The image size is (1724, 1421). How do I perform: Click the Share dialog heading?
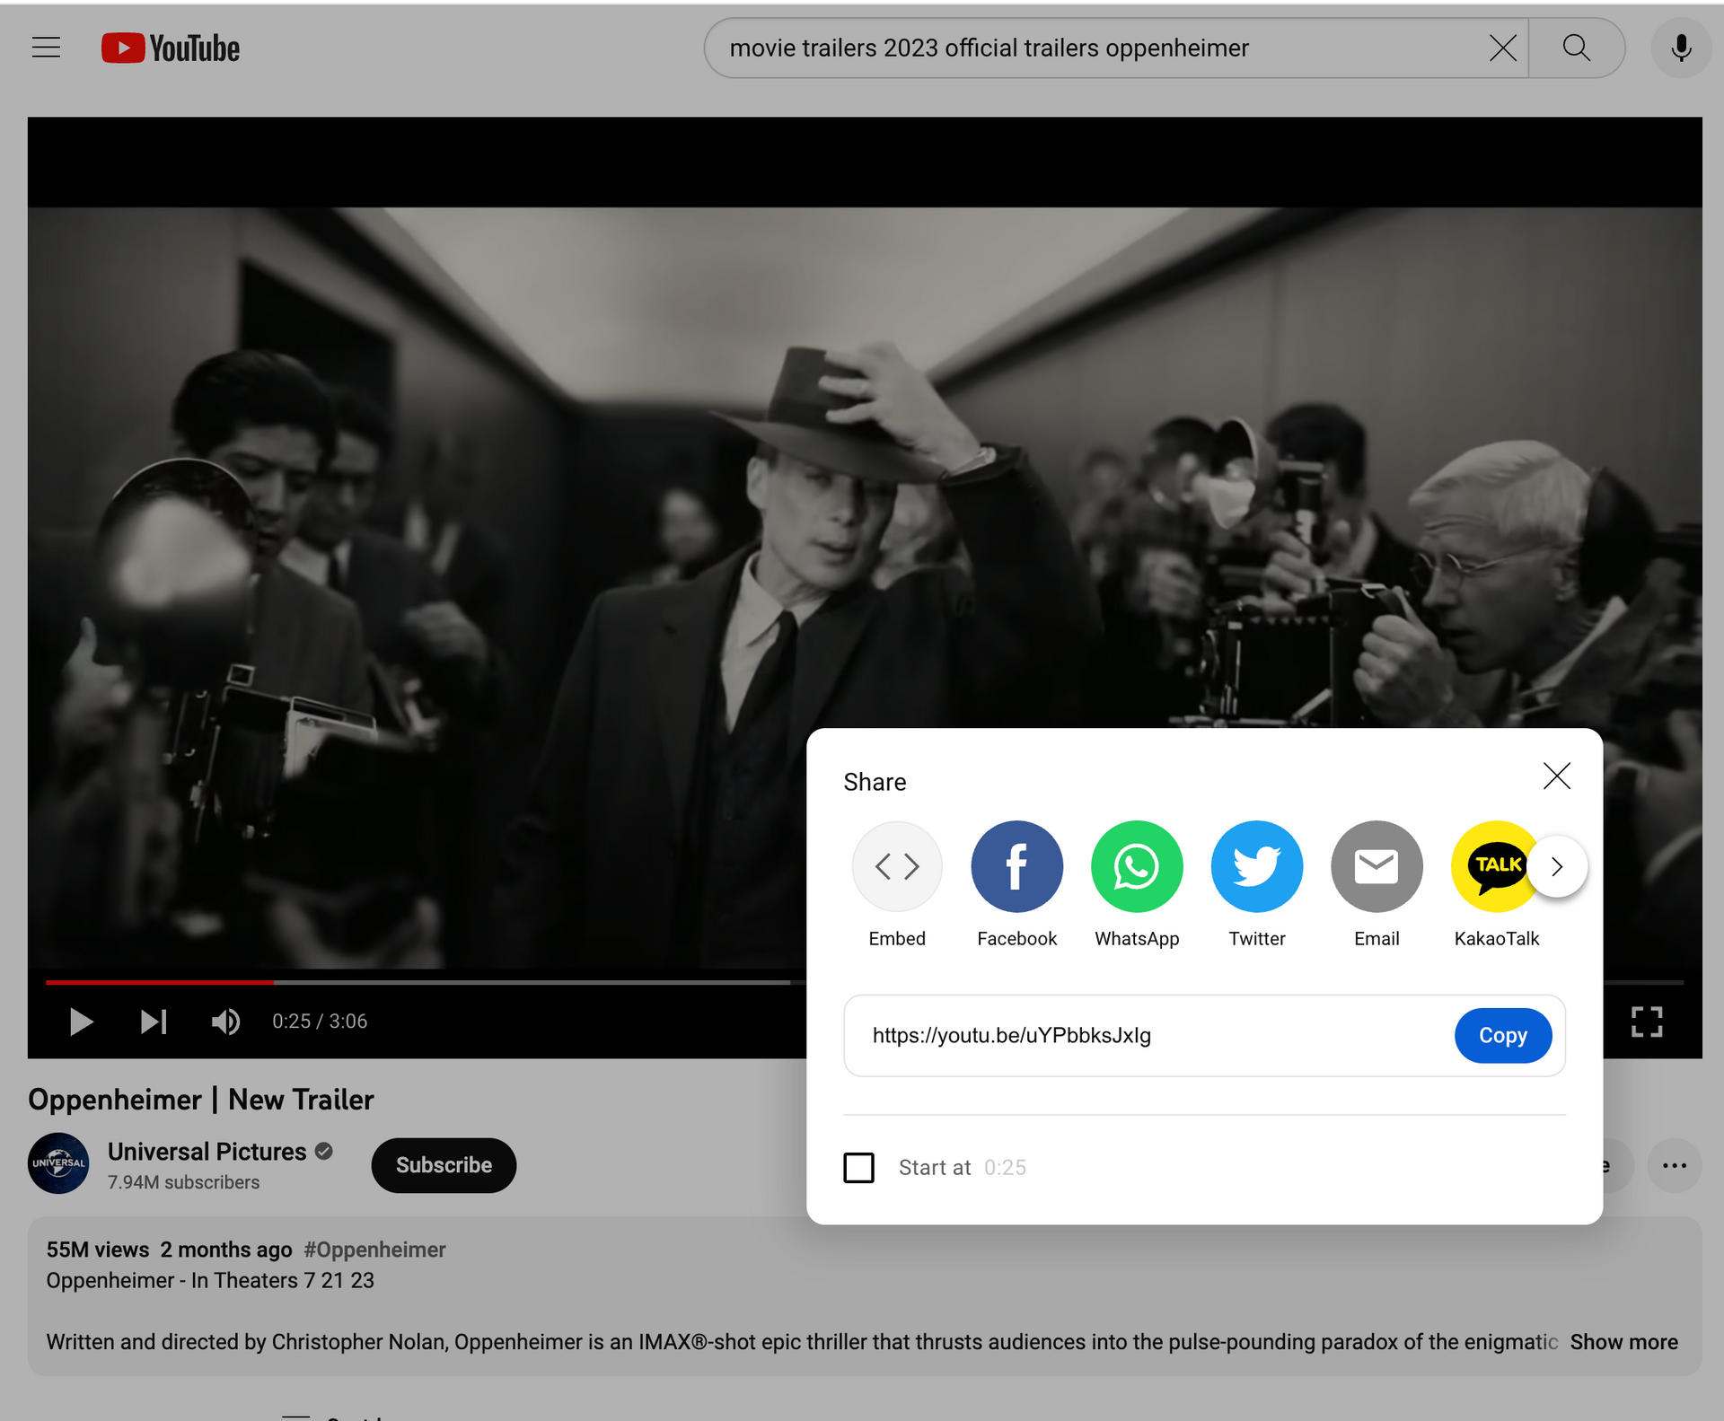point(875,782)
